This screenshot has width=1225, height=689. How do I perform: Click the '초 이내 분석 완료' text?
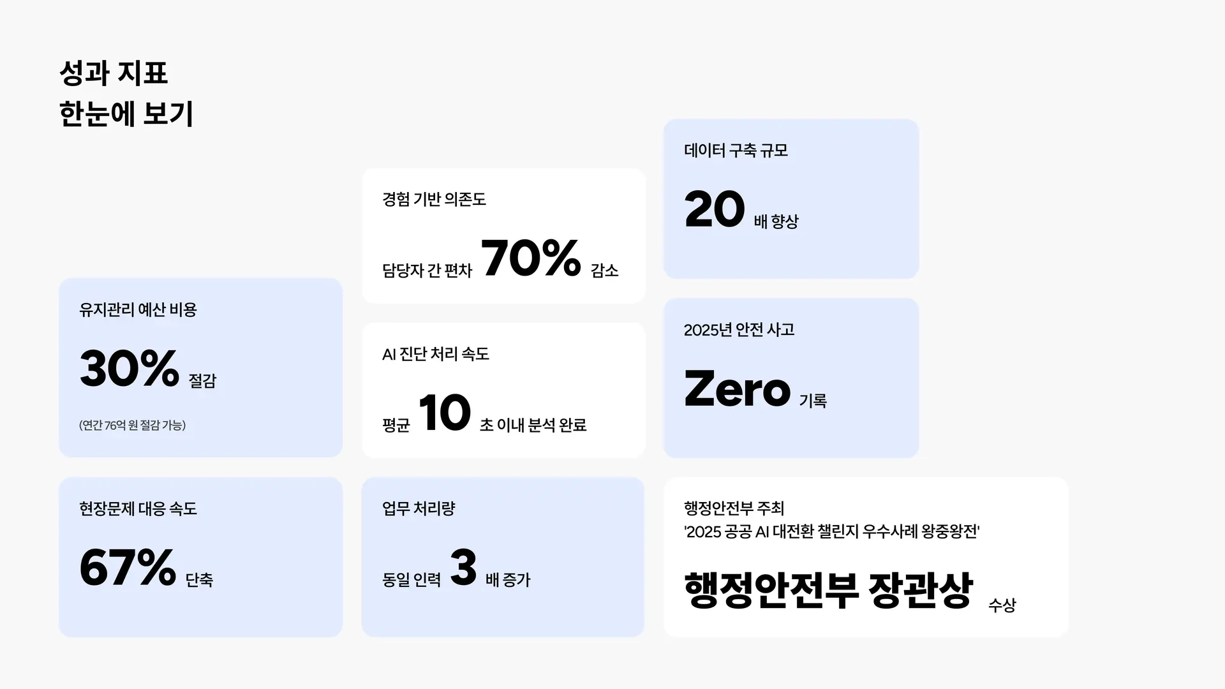click(533, 426)
